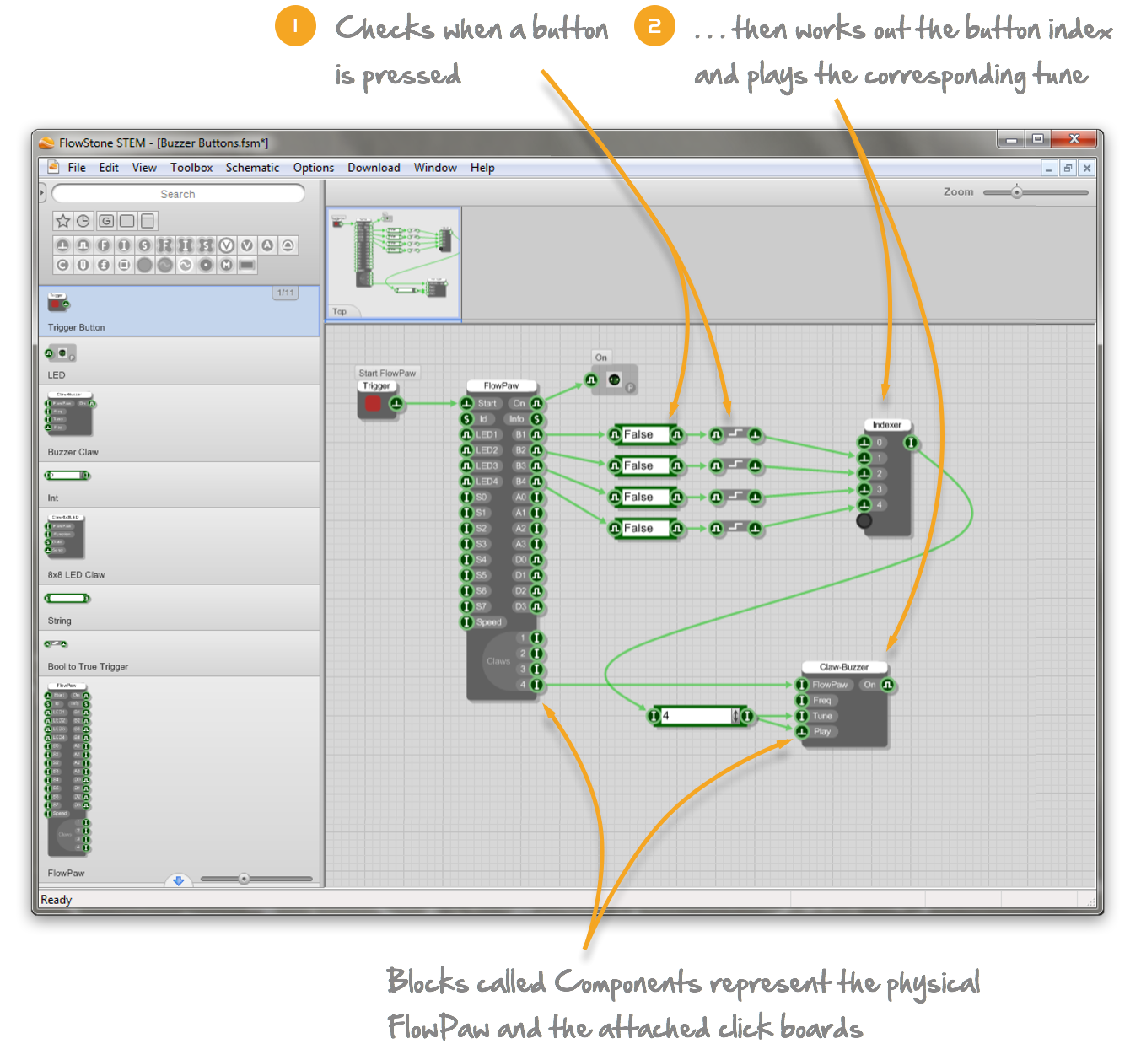Click the schematic navigator thumbnail labeled Top
1141x1060 pixels.
[x=394, y=264]
